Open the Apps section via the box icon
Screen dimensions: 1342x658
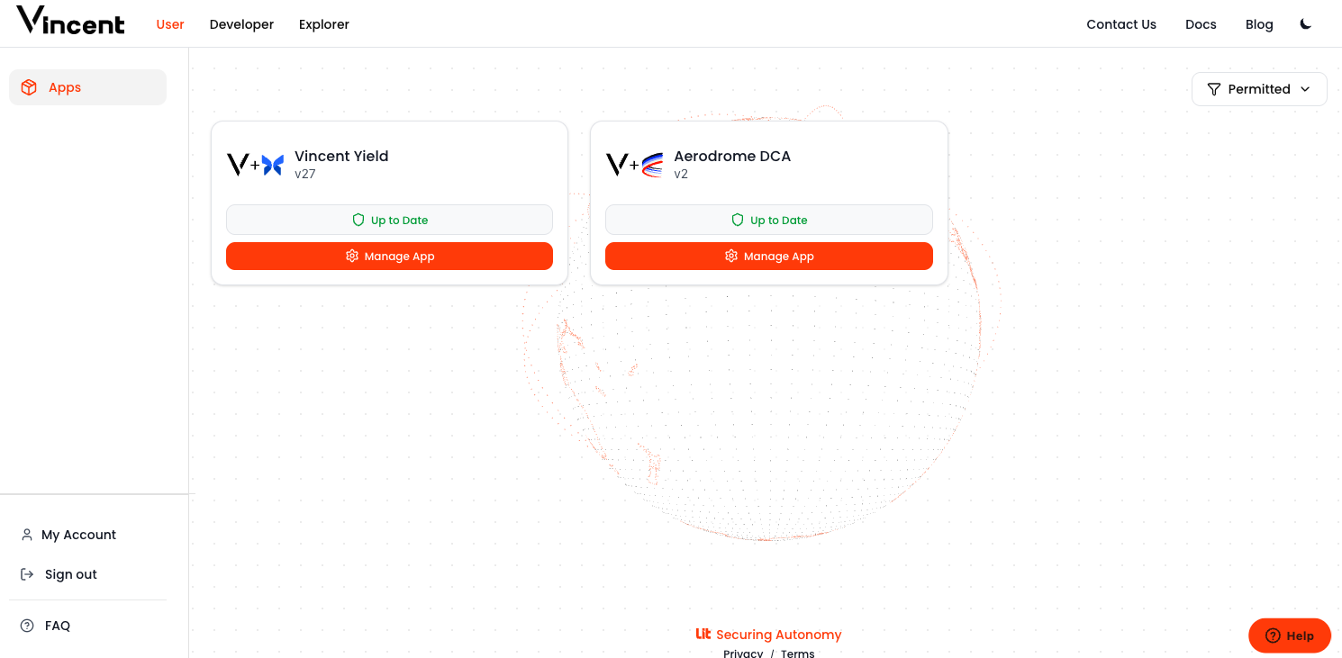[28, 86]
